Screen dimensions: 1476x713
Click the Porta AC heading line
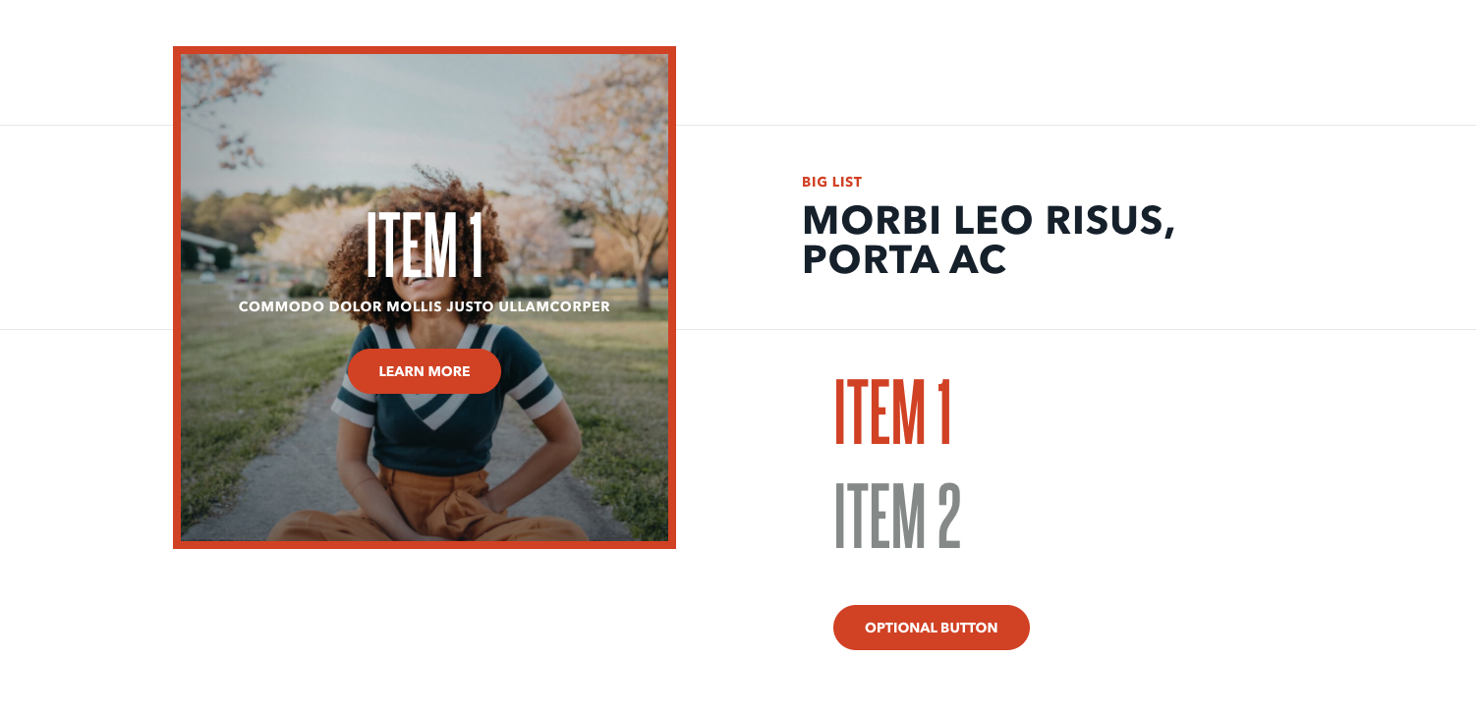coord(904,259)
